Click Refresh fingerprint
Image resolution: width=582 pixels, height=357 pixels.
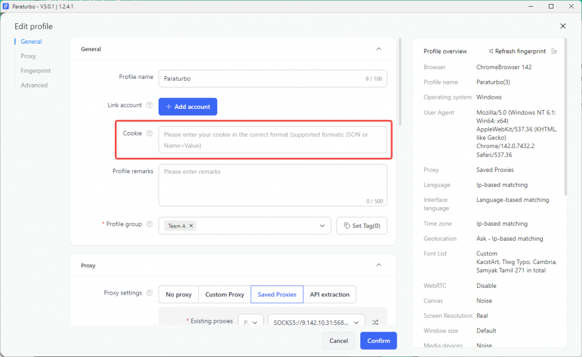coord(517,51)
